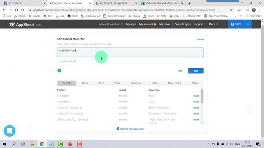Open the chat support widget
This screenshot has height=148, width=264.
[9, 131]
